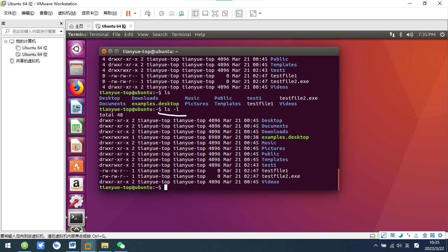Open the Files manager from launcher

click(77, 69)
